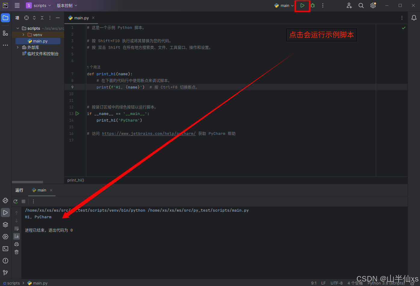
Task: Click the horizontal scrollbar in Project panel
Action: pyautogui.click(x=27, y=182)
